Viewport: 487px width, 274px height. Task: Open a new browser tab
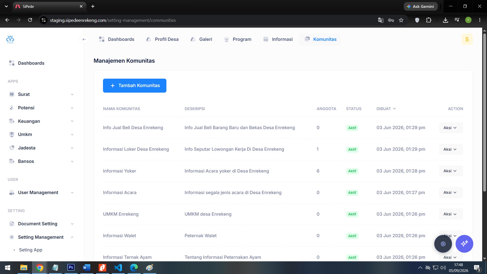pos(93,6)
